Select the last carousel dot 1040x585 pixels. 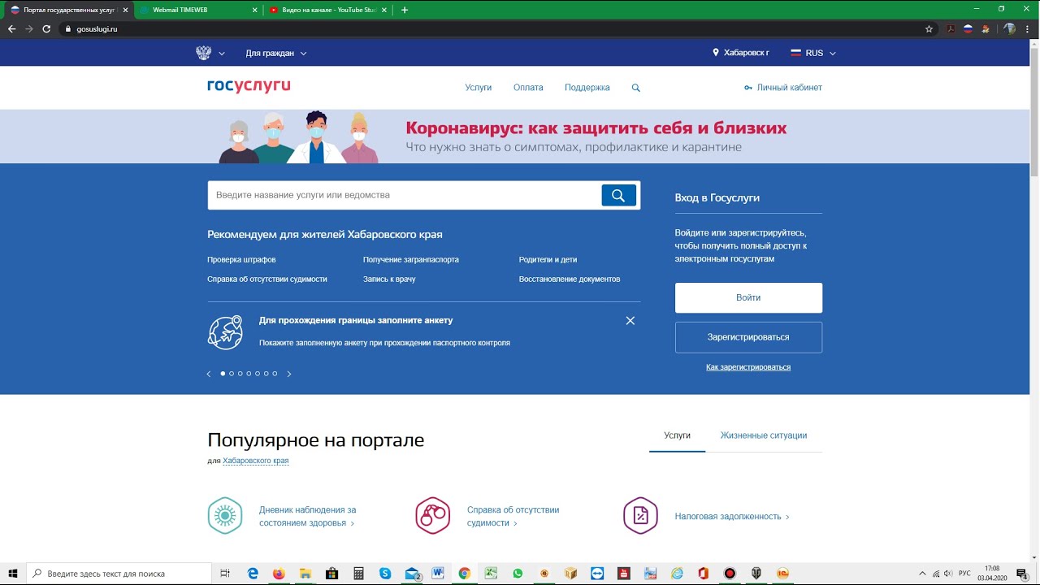pyautogui.click(x=275, y=374)
